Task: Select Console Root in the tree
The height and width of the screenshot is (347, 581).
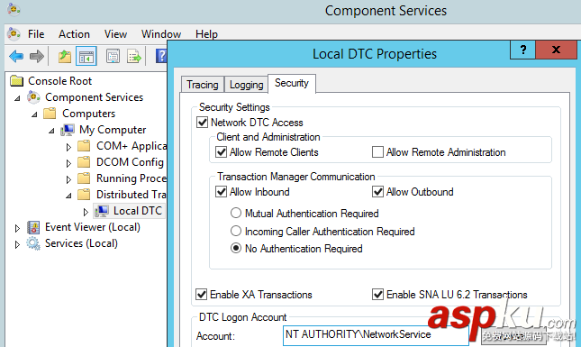Action: (60, 81)
